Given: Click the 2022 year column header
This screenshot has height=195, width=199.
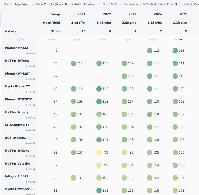Looking at the screenshot, I should click(x=107, y=14).
